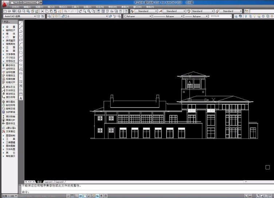The image size is (274, 198).
Task: Open the 文件(F) menu
Action: coord(15,7)
